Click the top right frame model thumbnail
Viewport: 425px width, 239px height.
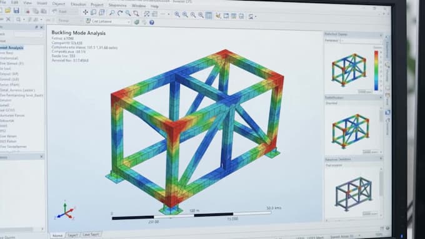click(x=349, y=70)
